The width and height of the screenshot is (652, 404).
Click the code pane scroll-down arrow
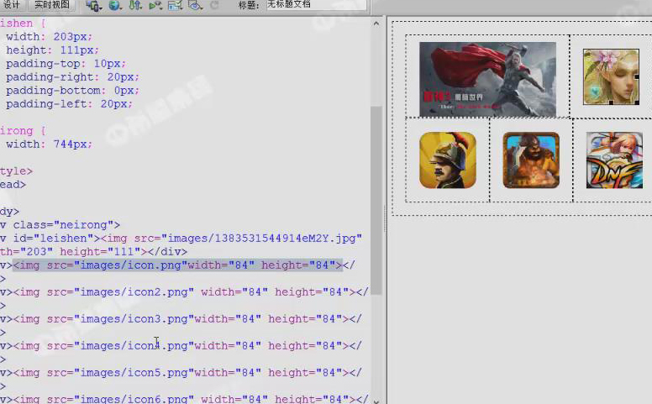click(x=376, y=400)
